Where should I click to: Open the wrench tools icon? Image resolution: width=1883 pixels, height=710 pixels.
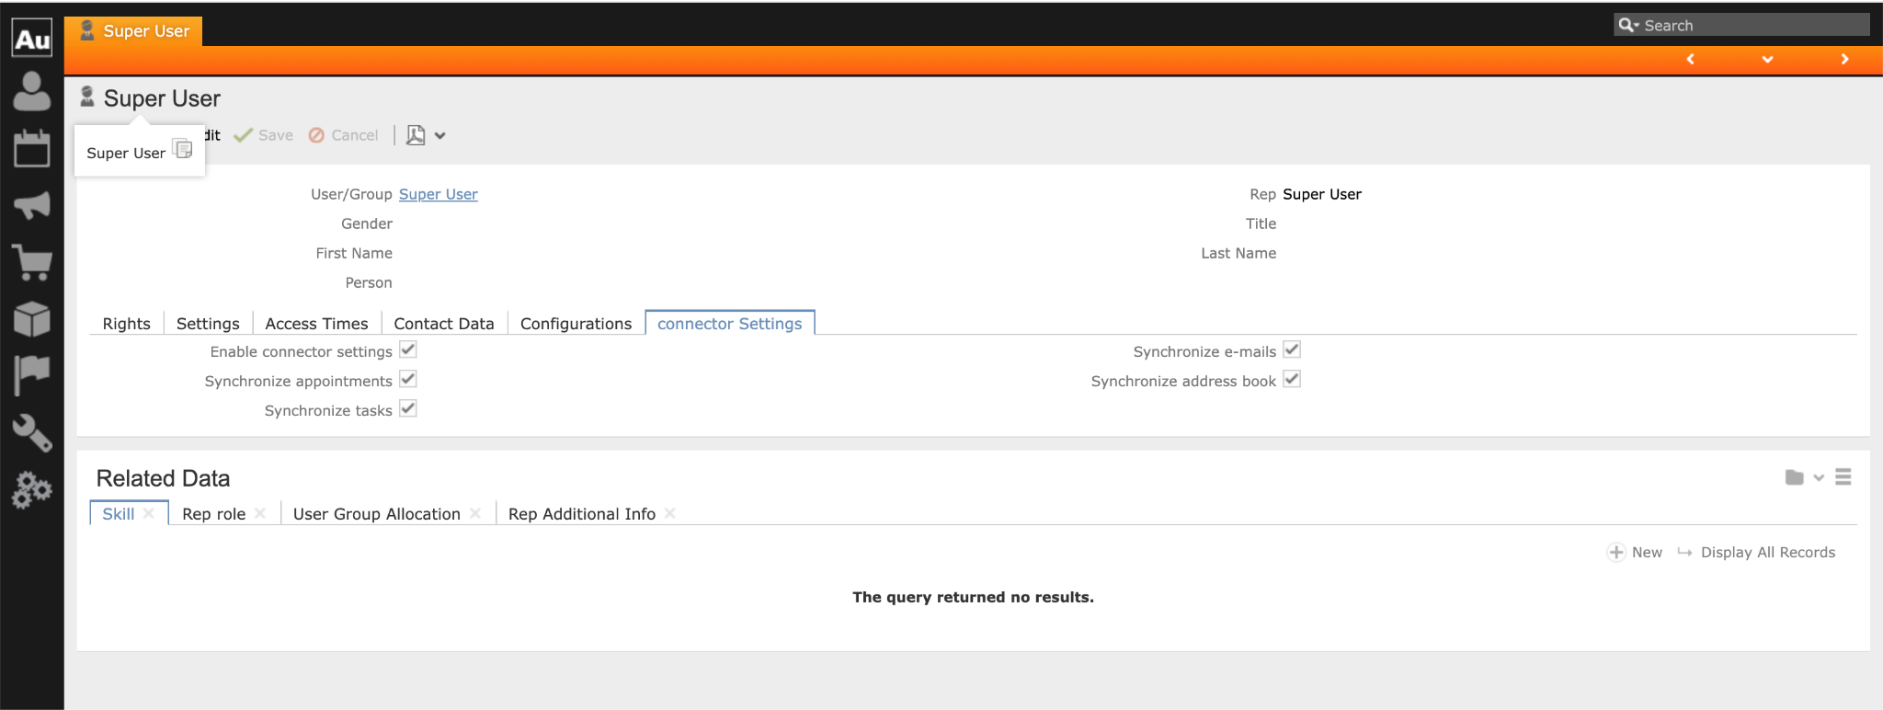tap(31, 432)
